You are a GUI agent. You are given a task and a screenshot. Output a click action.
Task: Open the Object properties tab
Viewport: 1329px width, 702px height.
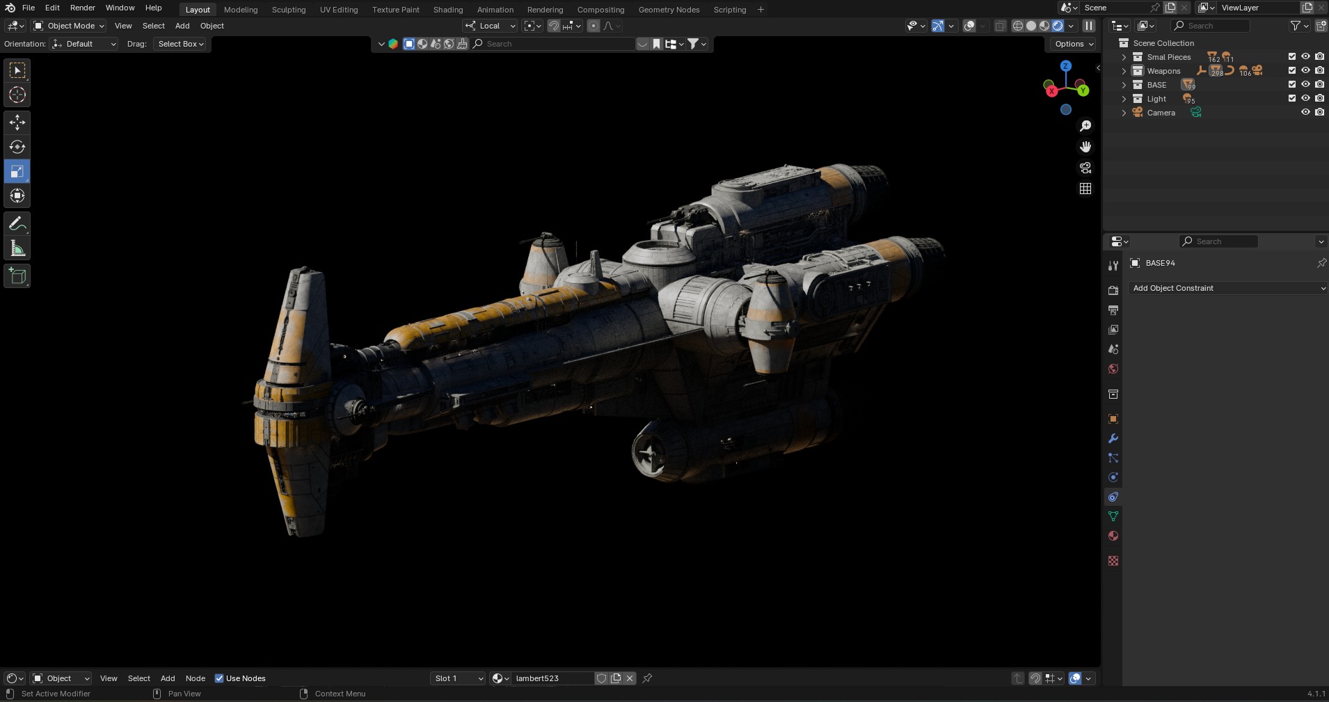pos(1113,419)
